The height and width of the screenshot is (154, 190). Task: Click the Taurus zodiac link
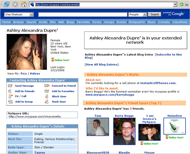click(40, 152)
